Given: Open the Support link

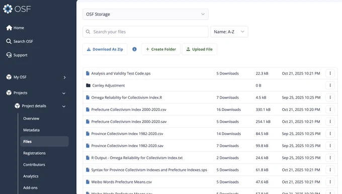Looking at the screenshot, I should [x=20, y=55].
